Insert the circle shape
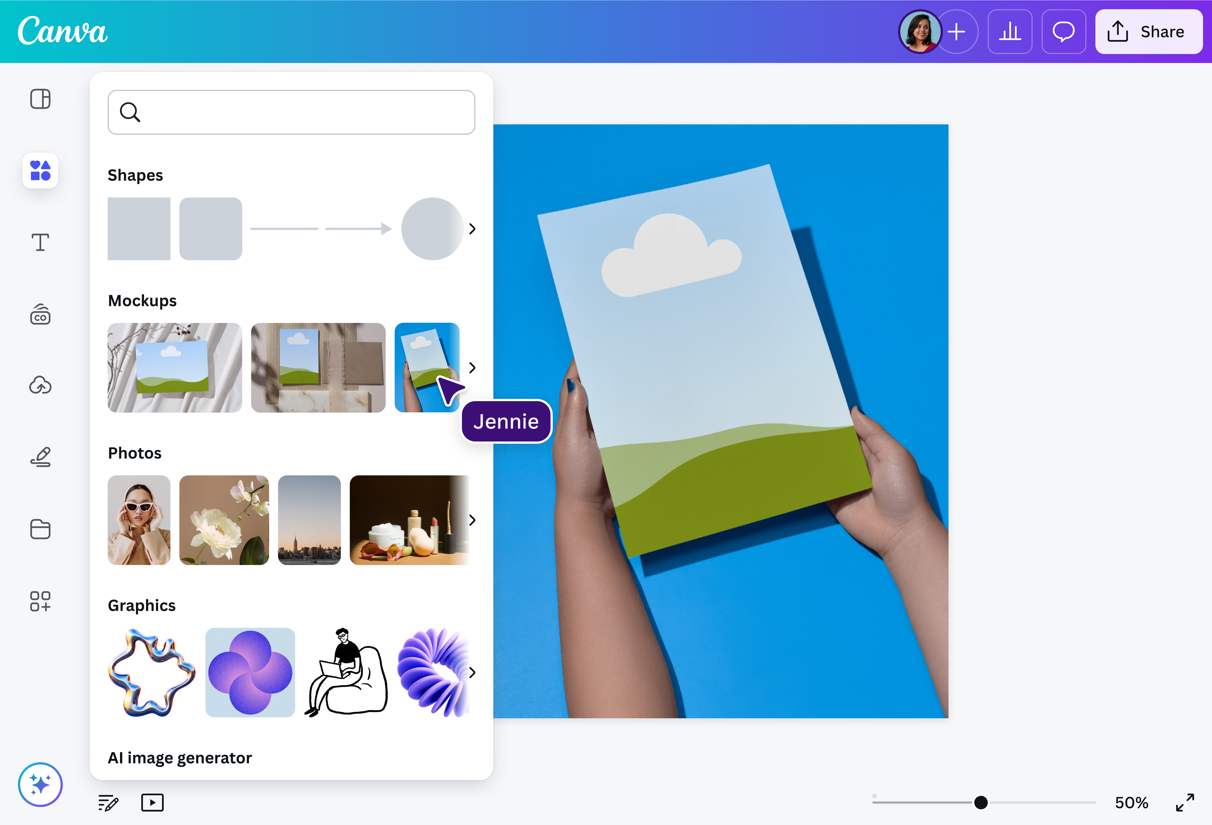This screenshot has height=825, width=1212. [432, 229]
